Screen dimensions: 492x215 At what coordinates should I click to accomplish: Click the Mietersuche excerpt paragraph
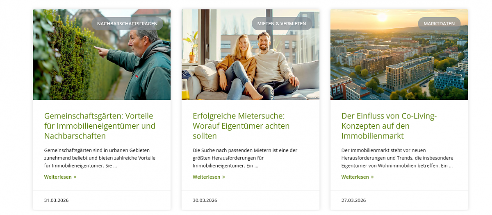[245, 158]
